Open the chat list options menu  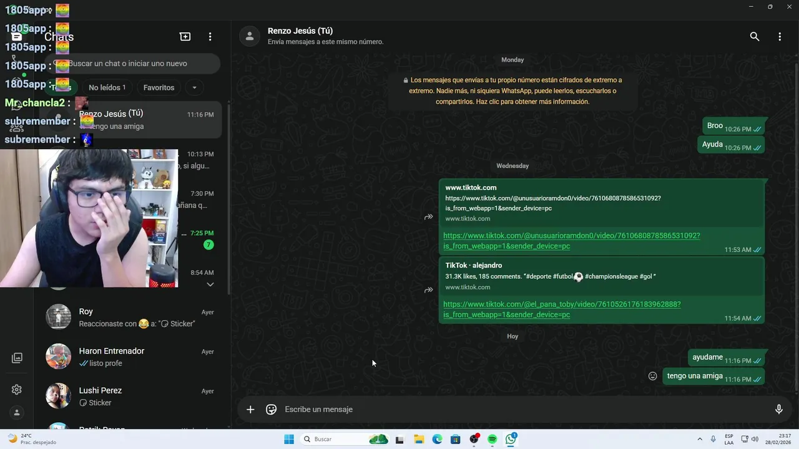[x=210, y=37]
